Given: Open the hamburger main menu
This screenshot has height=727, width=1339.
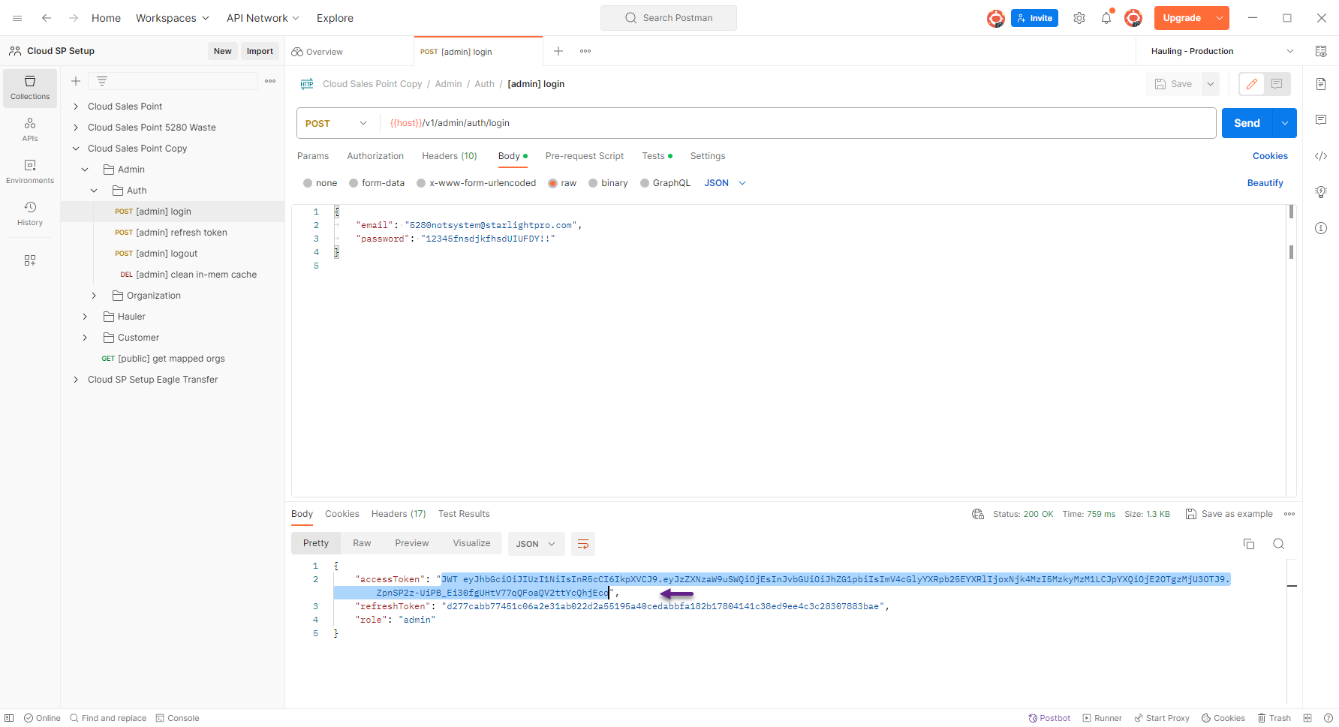Looking at the screenshot, I should tap(17, 18).
